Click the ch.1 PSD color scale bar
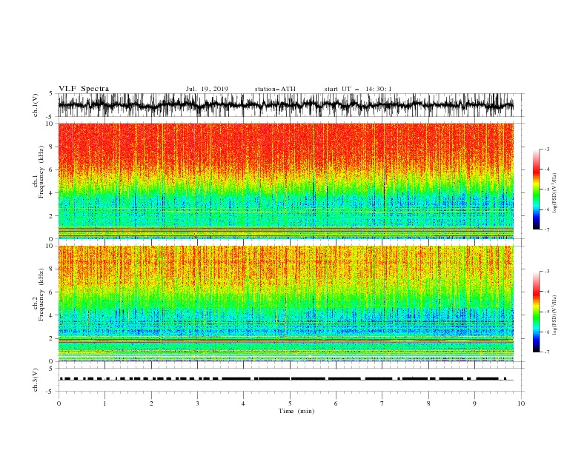587x453 pixels. (536, 189)
